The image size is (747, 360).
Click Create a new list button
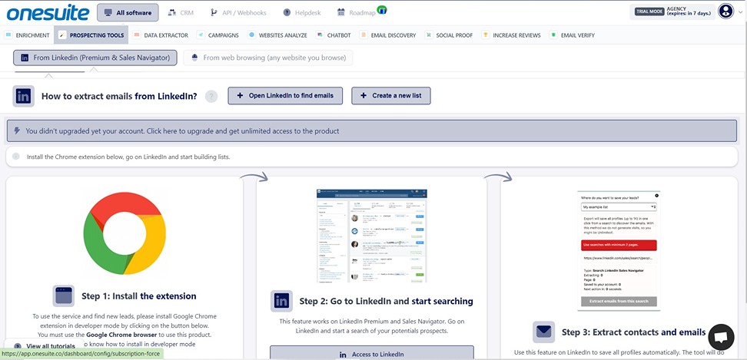(x=391, y=96)
